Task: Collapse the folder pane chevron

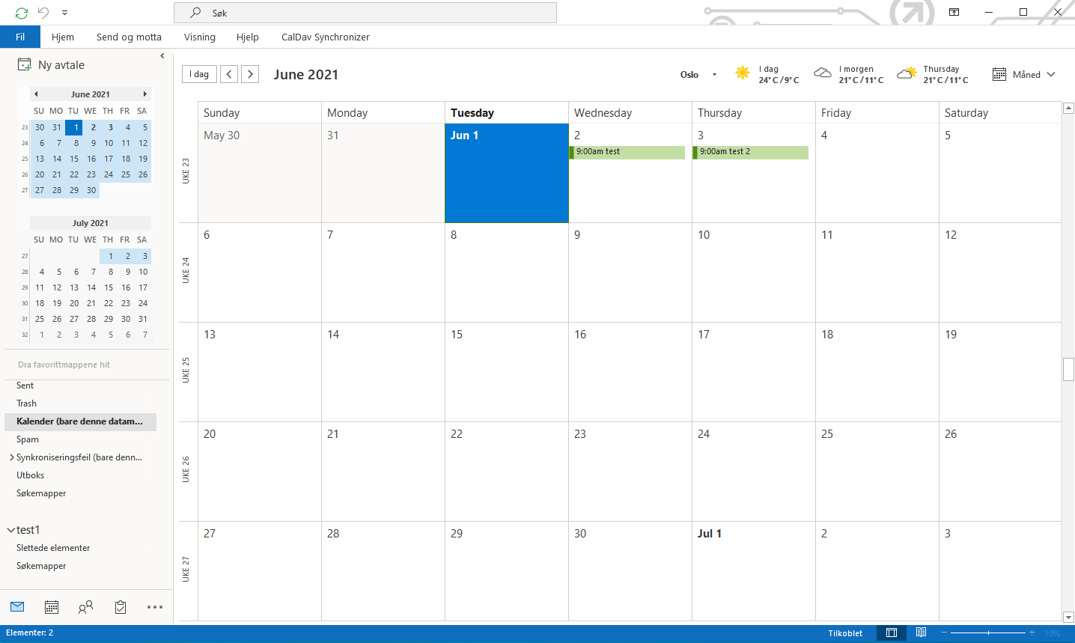Action: tap(162, 56)
